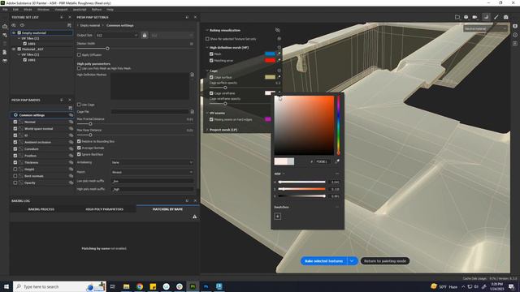Click the topmost icon in left vertical sidebar
520x292 pixels.
point(5,26)
